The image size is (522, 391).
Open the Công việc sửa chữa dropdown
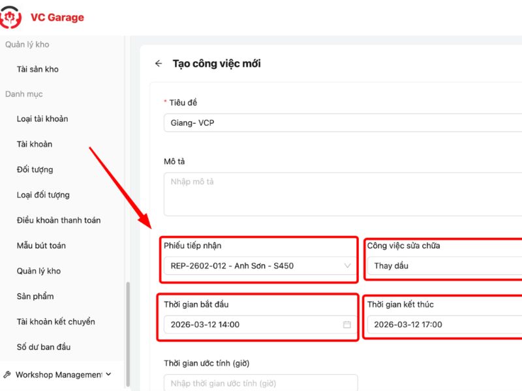(444, 266)
